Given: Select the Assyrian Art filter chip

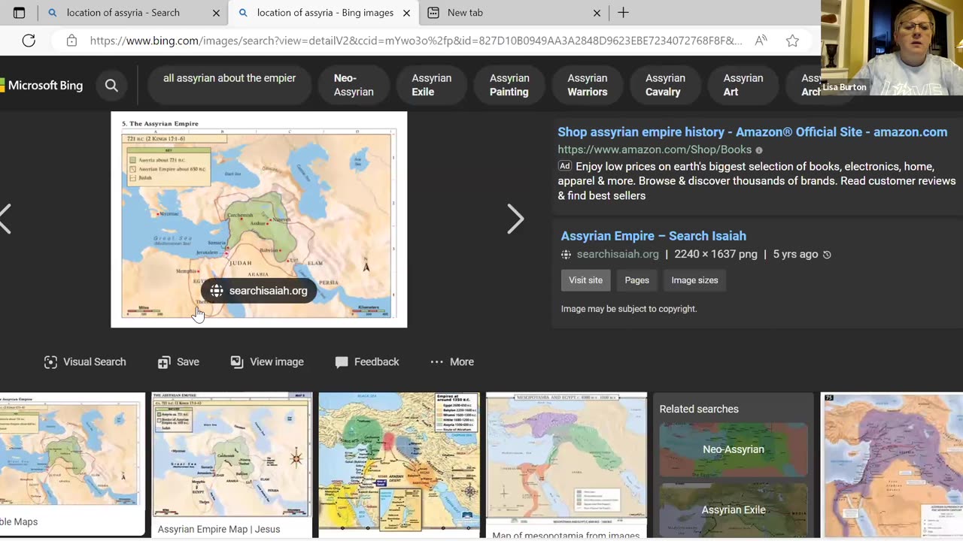Looking at the screenshot, I should [743, 85].
